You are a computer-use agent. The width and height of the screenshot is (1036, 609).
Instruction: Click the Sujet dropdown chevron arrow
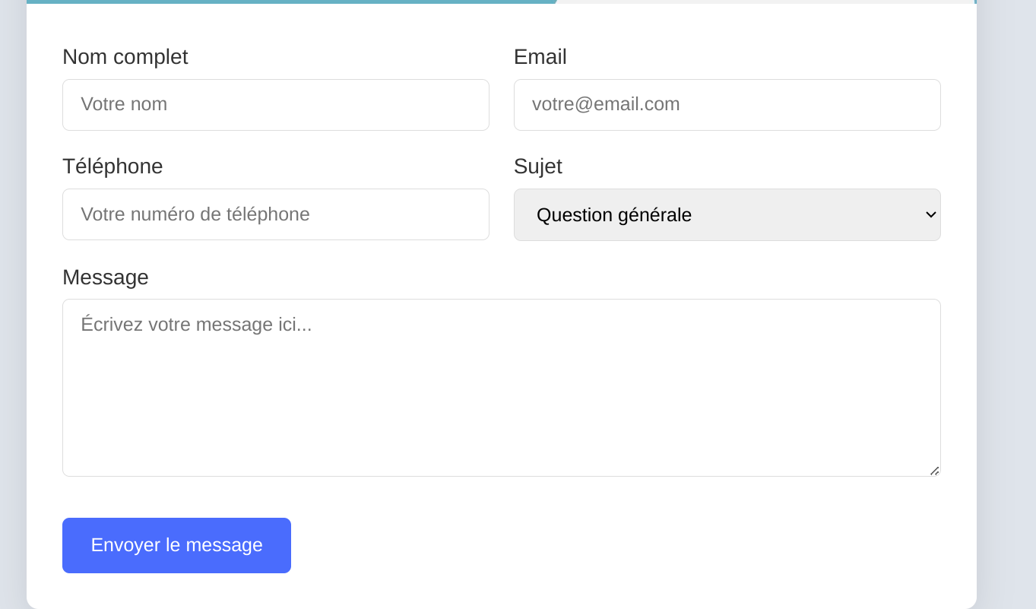click(x=930, y=215)
